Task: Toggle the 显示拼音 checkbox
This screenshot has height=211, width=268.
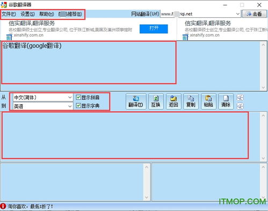Action: [88, 97]
